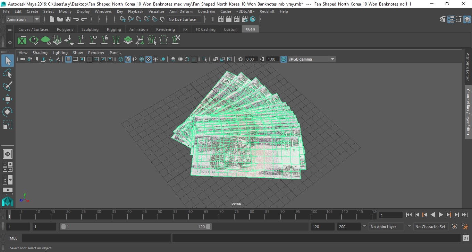Open the Windows menu
The height and width of the screenshot is (252, 472).
[103, 11]
